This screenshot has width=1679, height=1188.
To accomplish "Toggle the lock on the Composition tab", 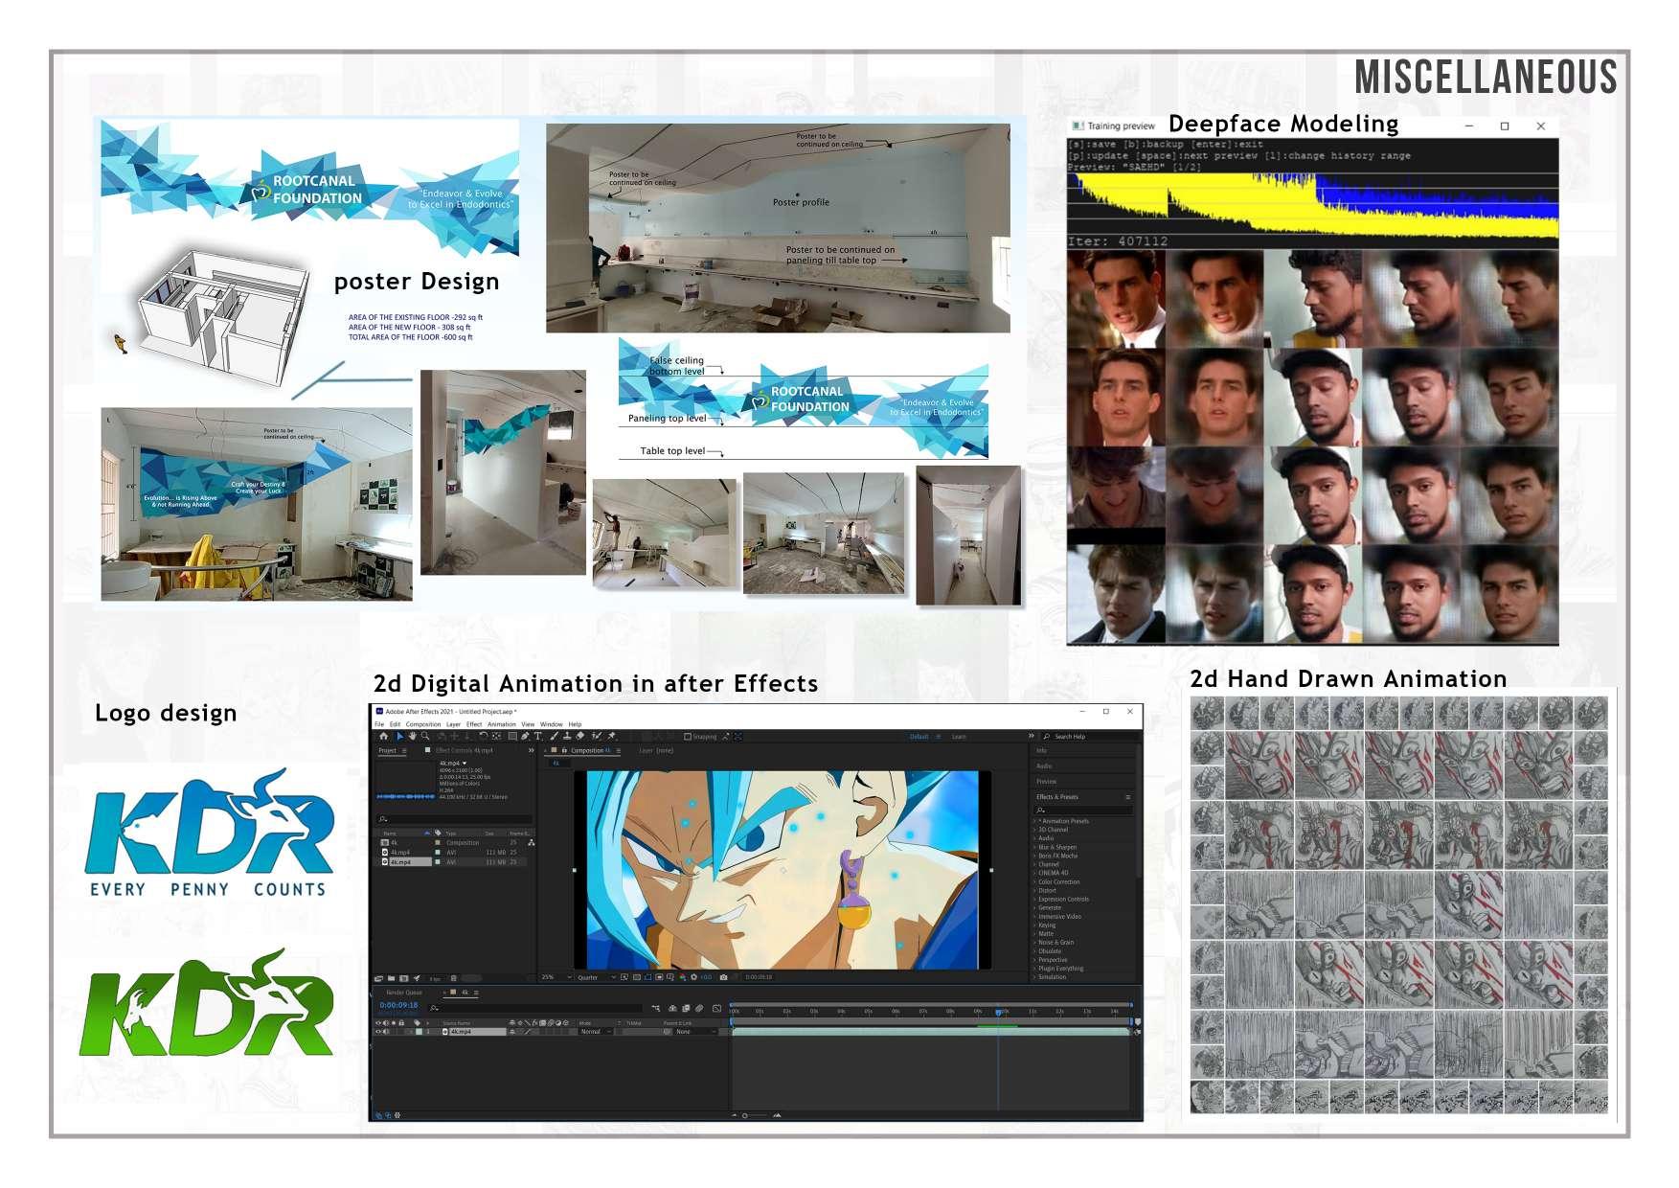I will point(564,751).
